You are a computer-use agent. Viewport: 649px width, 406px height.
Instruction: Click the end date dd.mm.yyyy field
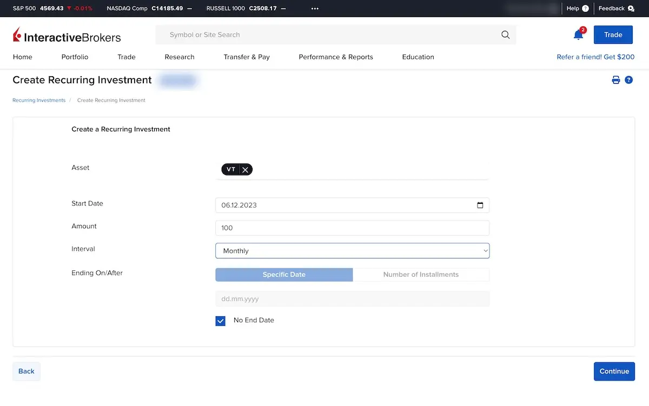pyautogui.click(x=352, y=298)
